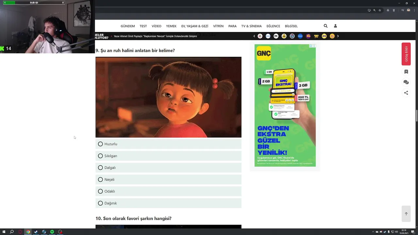Open the YEMEK menu item
Viewport: 418px width, 235px height.
[171, 26]
